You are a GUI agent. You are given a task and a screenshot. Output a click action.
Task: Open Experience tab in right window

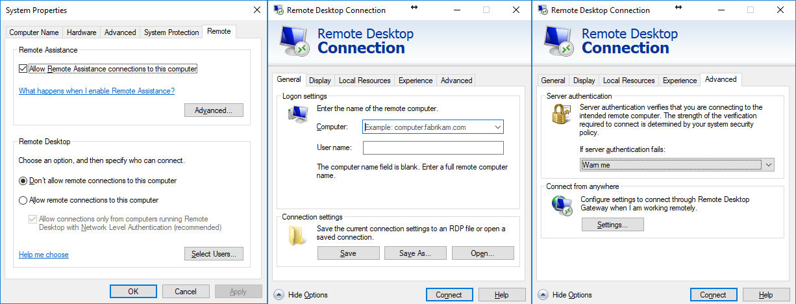click(x=680, y=81)
